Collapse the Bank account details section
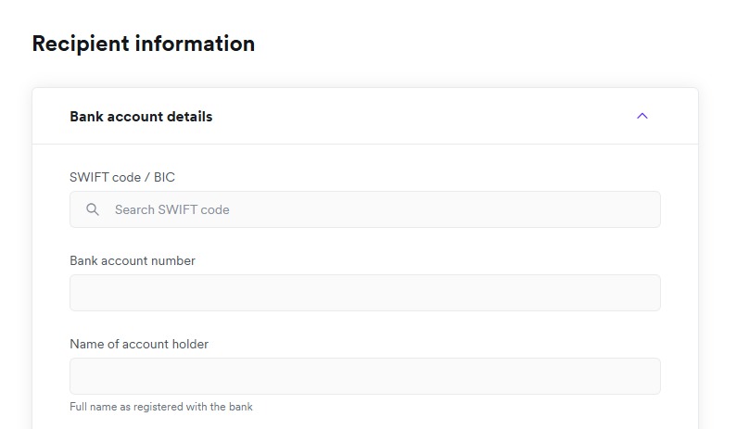The width and height of the screenshot is (736, 429). [642, 116]
